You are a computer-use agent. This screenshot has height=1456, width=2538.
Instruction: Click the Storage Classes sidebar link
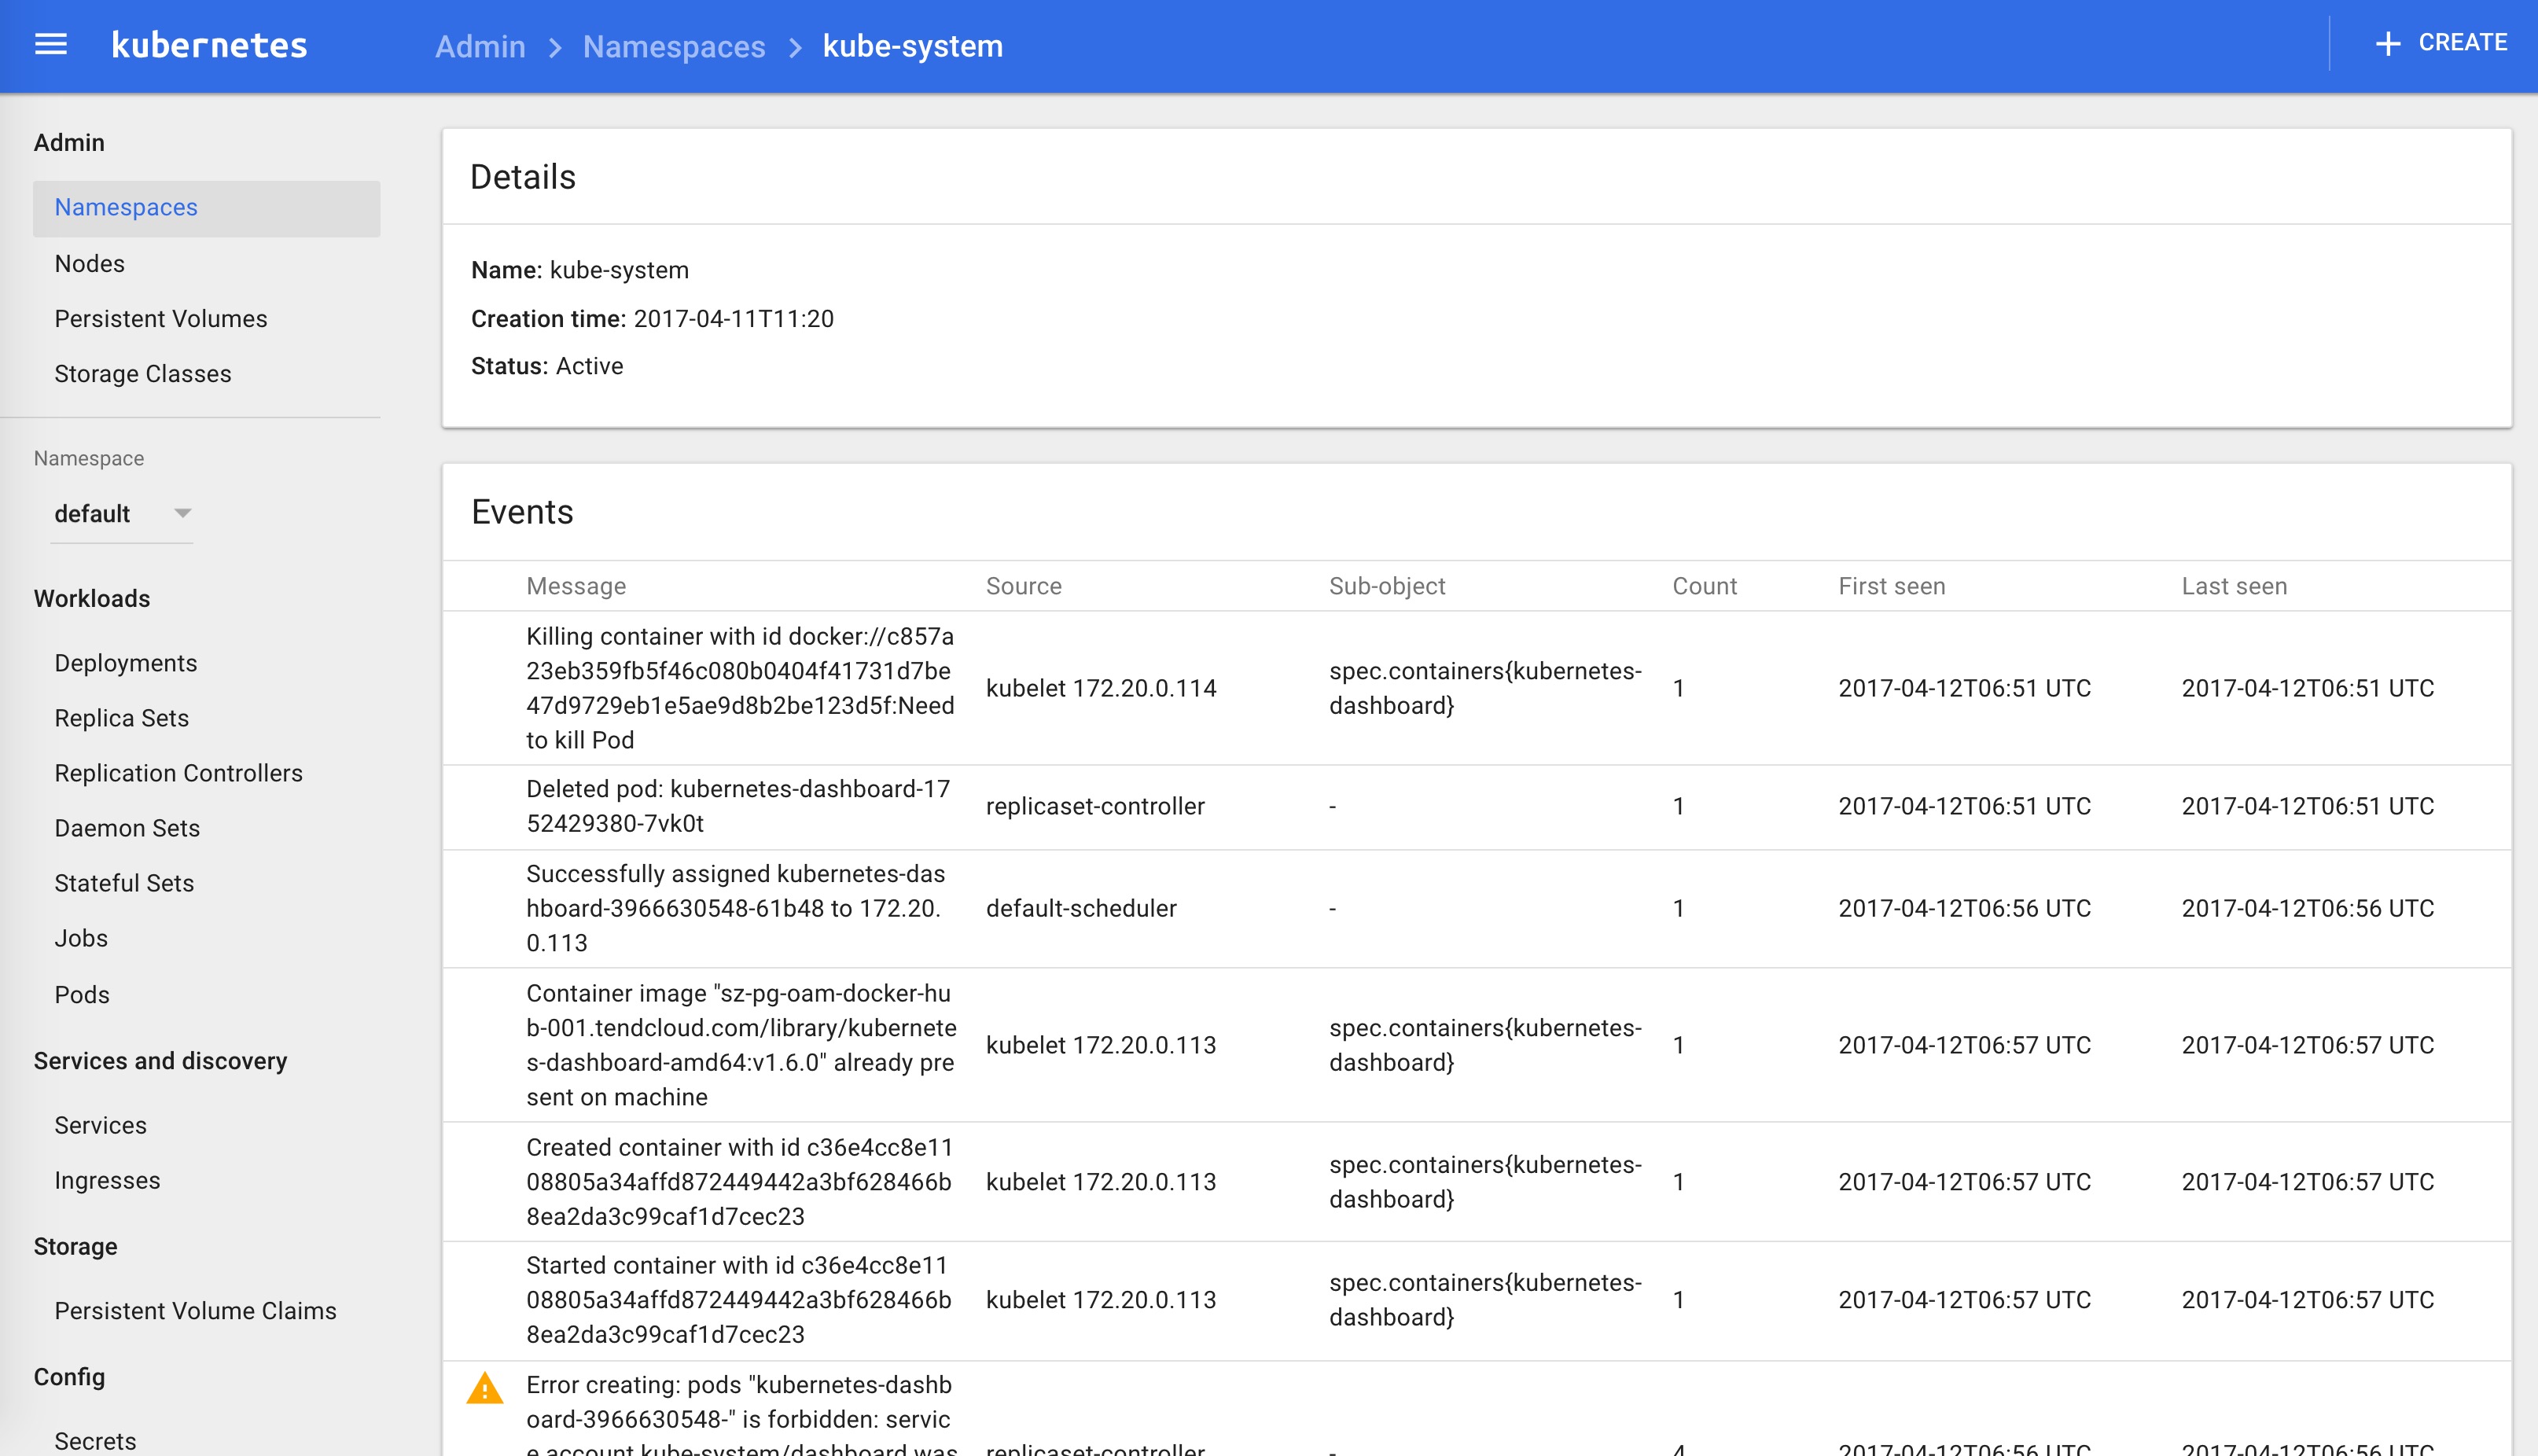click(x=143, y=373)
